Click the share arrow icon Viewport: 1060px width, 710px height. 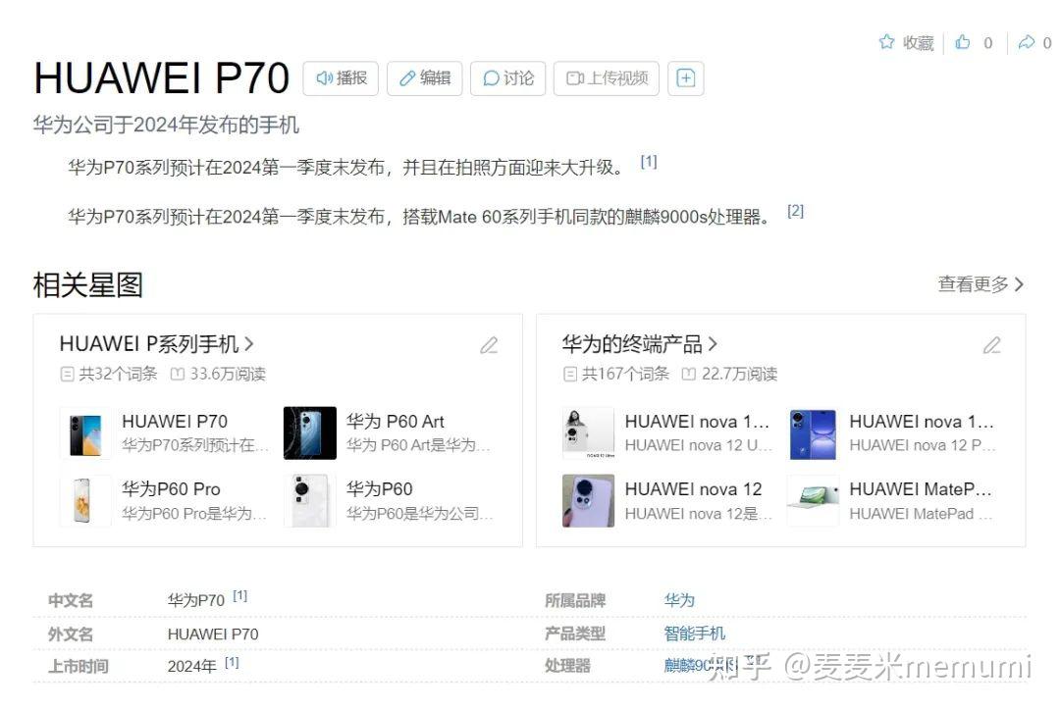click(x=1029, y=42)
